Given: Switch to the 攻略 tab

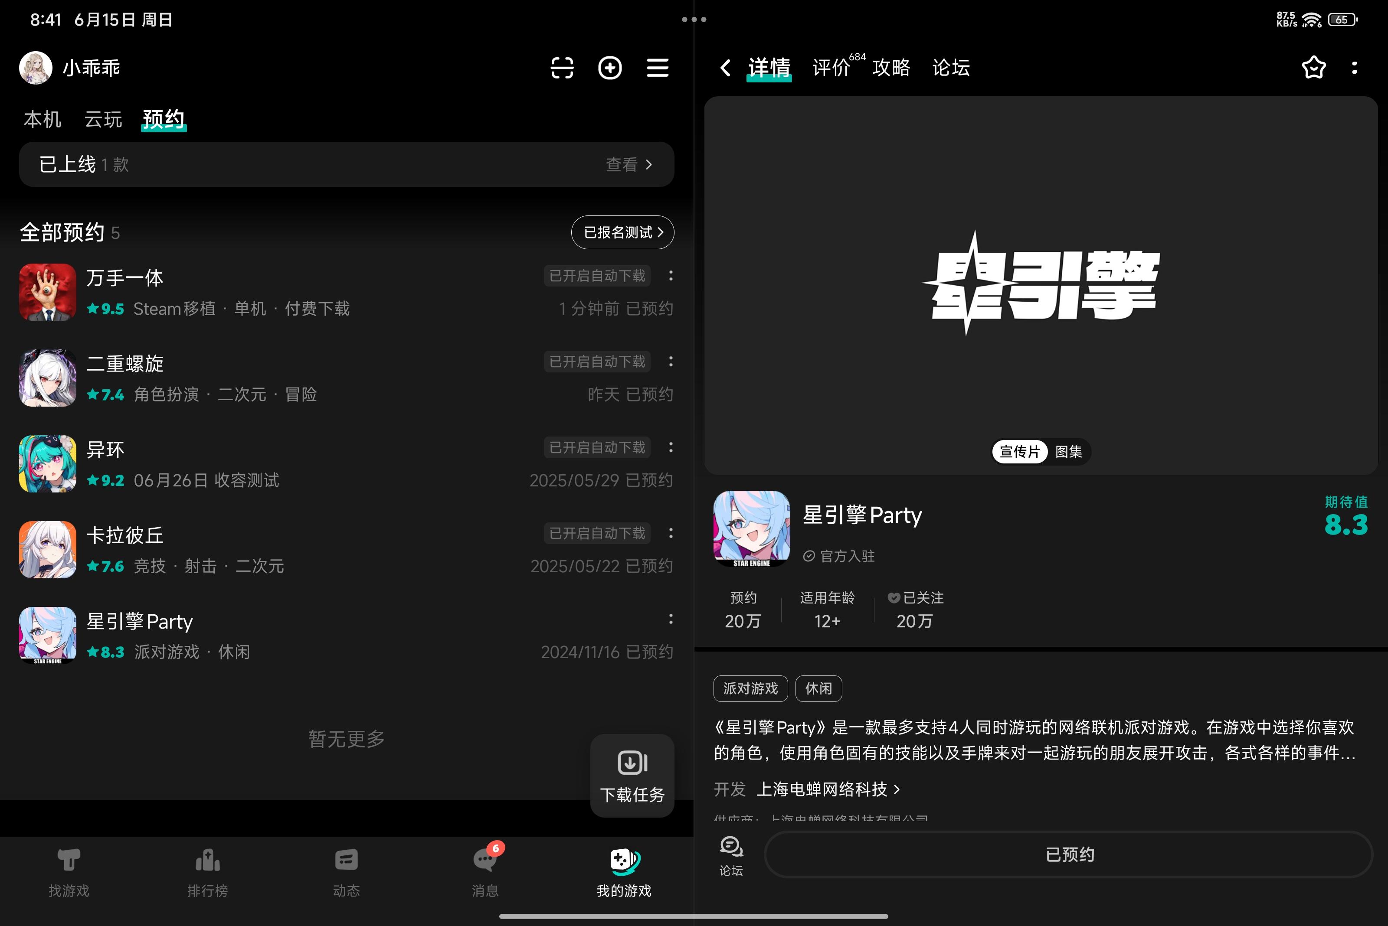Looking at the screenshot, I should tap(891, 68).
